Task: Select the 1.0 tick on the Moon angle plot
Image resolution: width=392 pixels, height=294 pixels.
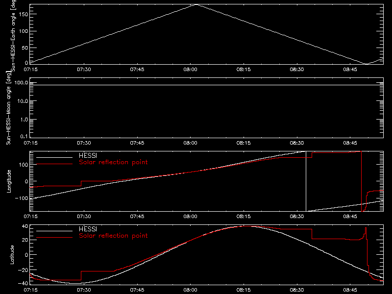Action: pyautogui.click(x=24, y=120)
